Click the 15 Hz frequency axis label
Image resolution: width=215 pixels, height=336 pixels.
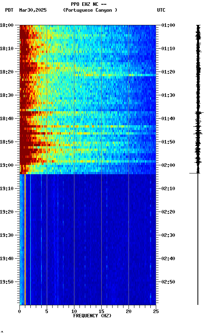pyautogui.click(x=101, y=311)
